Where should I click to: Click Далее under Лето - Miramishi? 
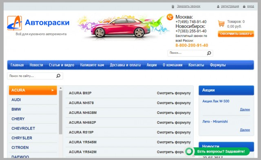click(x=245, y=130)
